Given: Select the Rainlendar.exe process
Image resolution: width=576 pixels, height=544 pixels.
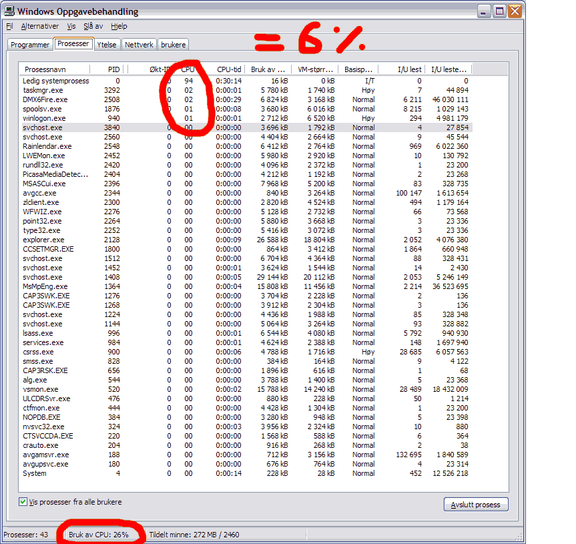Looking at the screenshot, I should (x=246, y=146).
